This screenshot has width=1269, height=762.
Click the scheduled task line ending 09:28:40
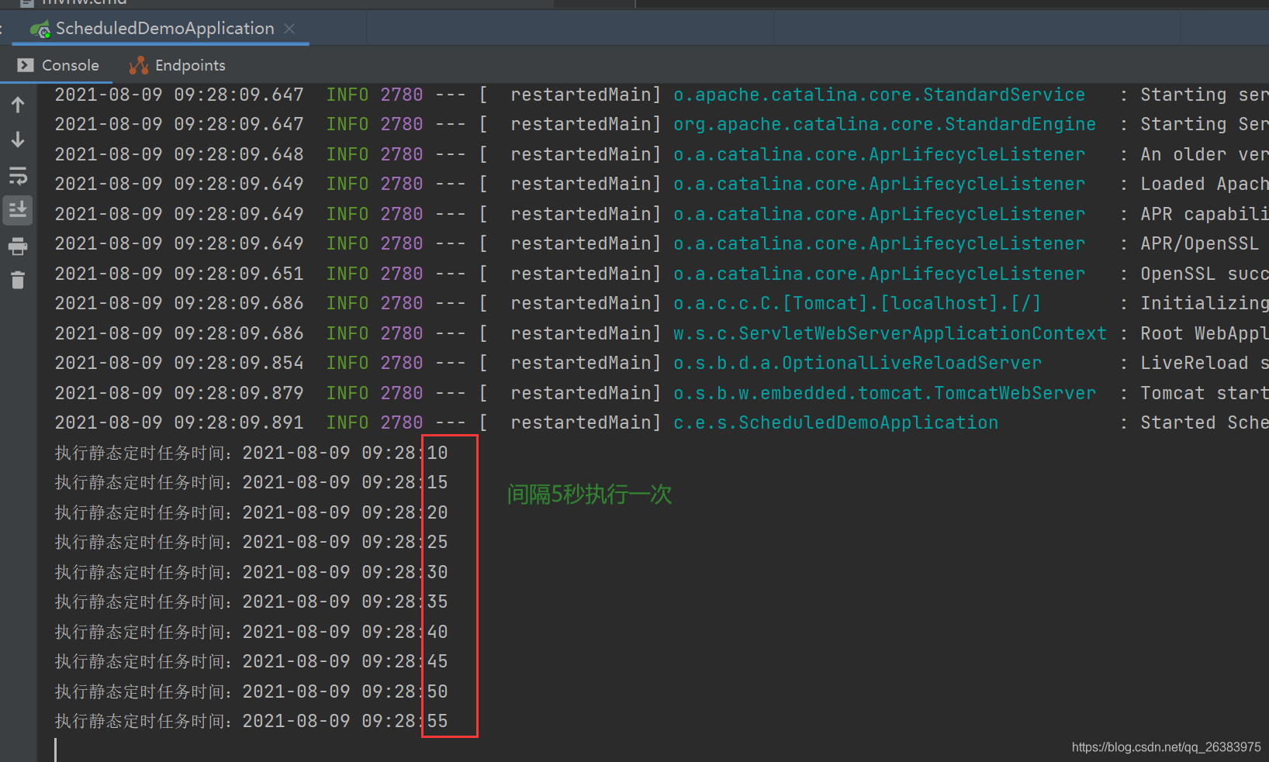[x=251, y=632]
